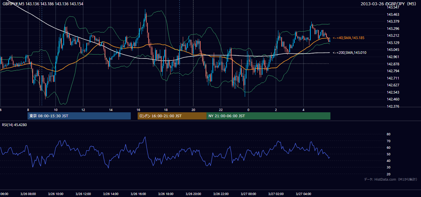
Task: Click hour marker 10 under price chart
Action: (56, 110)
